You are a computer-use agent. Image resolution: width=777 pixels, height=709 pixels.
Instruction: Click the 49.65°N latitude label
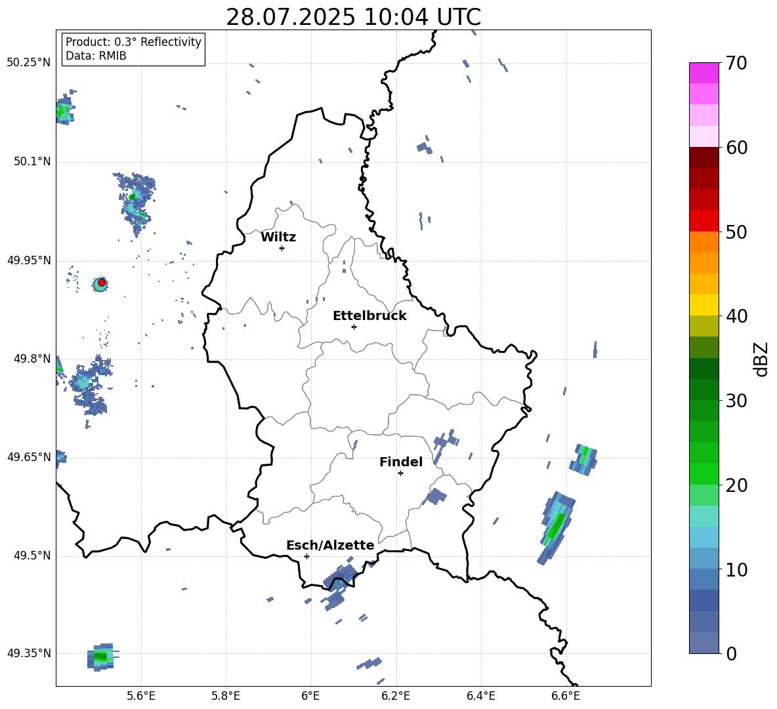coord(28,456)
